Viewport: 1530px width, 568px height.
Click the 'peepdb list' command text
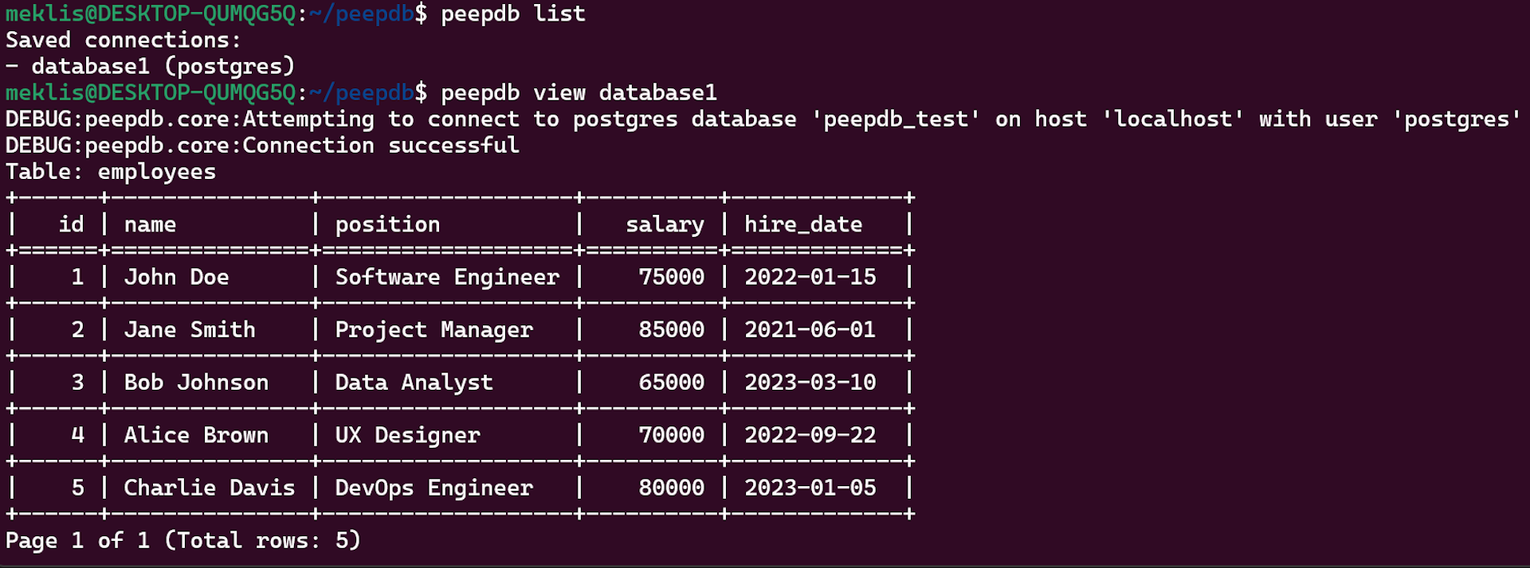513,14
